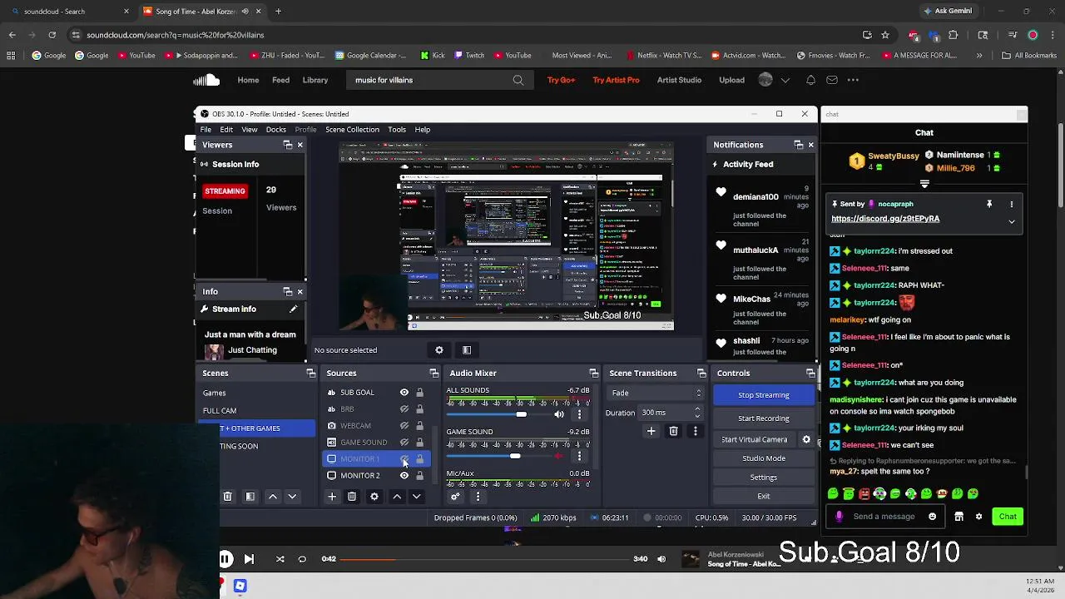Open GAME SOUND audio options menu
This screenshot has height=599, width=1065.
[580, 456]
